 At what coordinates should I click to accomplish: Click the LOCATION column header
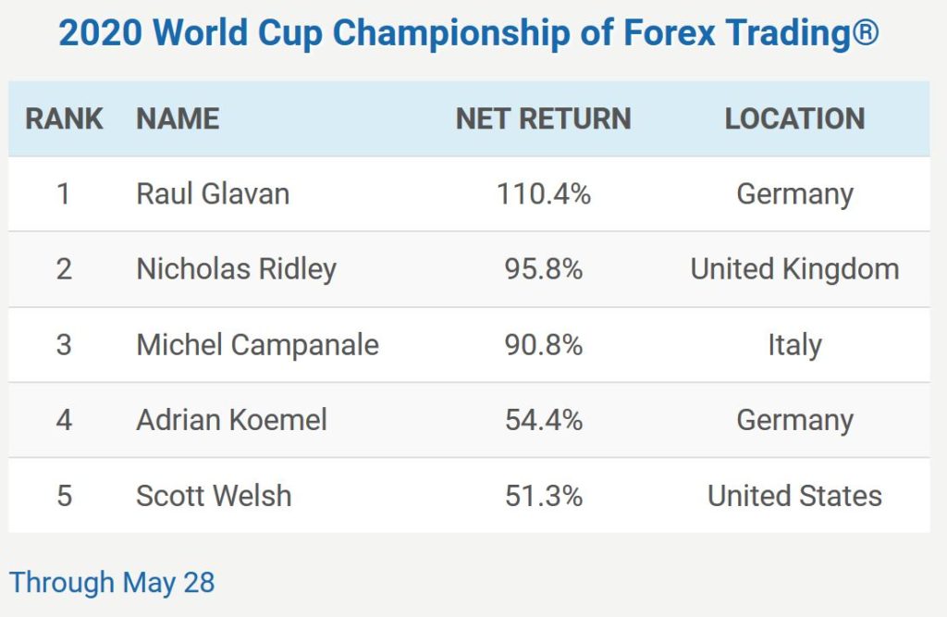click(794, 118)
